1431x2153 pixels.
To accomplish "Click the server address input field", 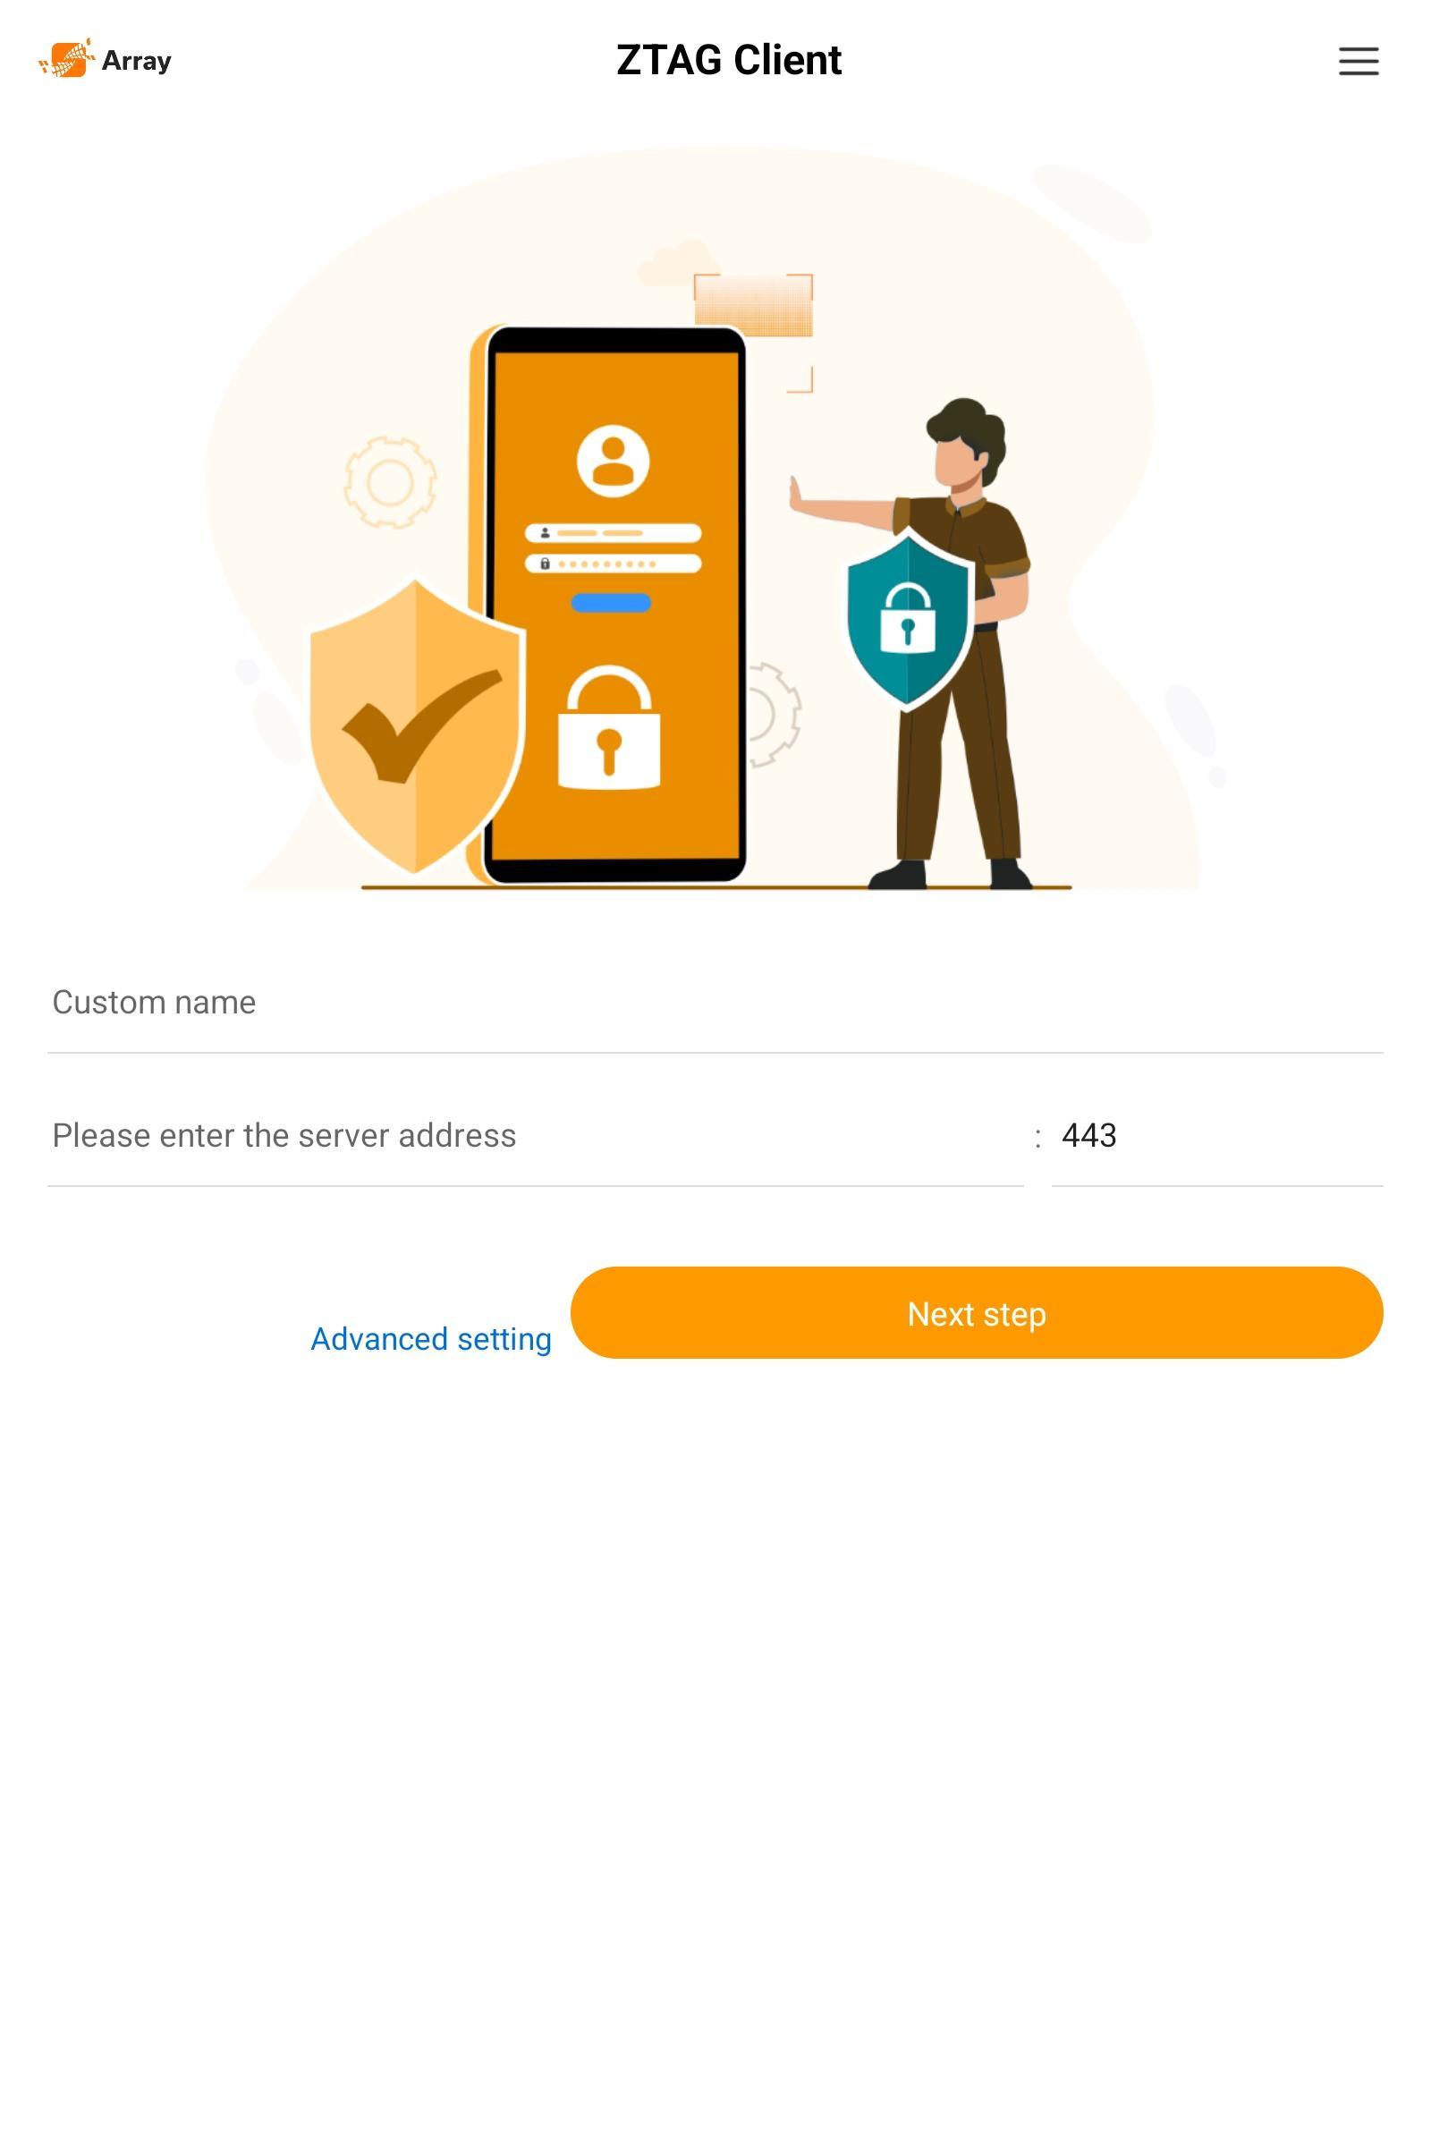I will coord(536,1135).
